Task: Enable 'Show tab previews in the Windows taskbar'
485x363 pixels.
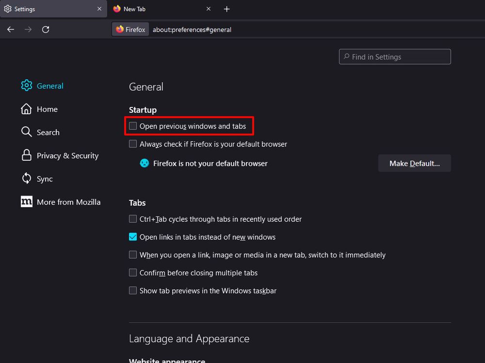Action: pyautogui.click(x=133, y=290)
